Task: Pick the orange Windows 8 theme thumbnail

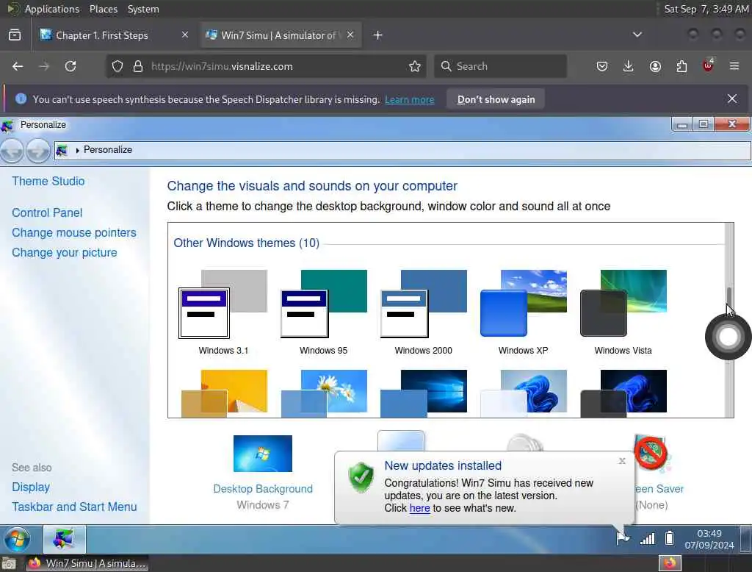Action: pos(224,393)
